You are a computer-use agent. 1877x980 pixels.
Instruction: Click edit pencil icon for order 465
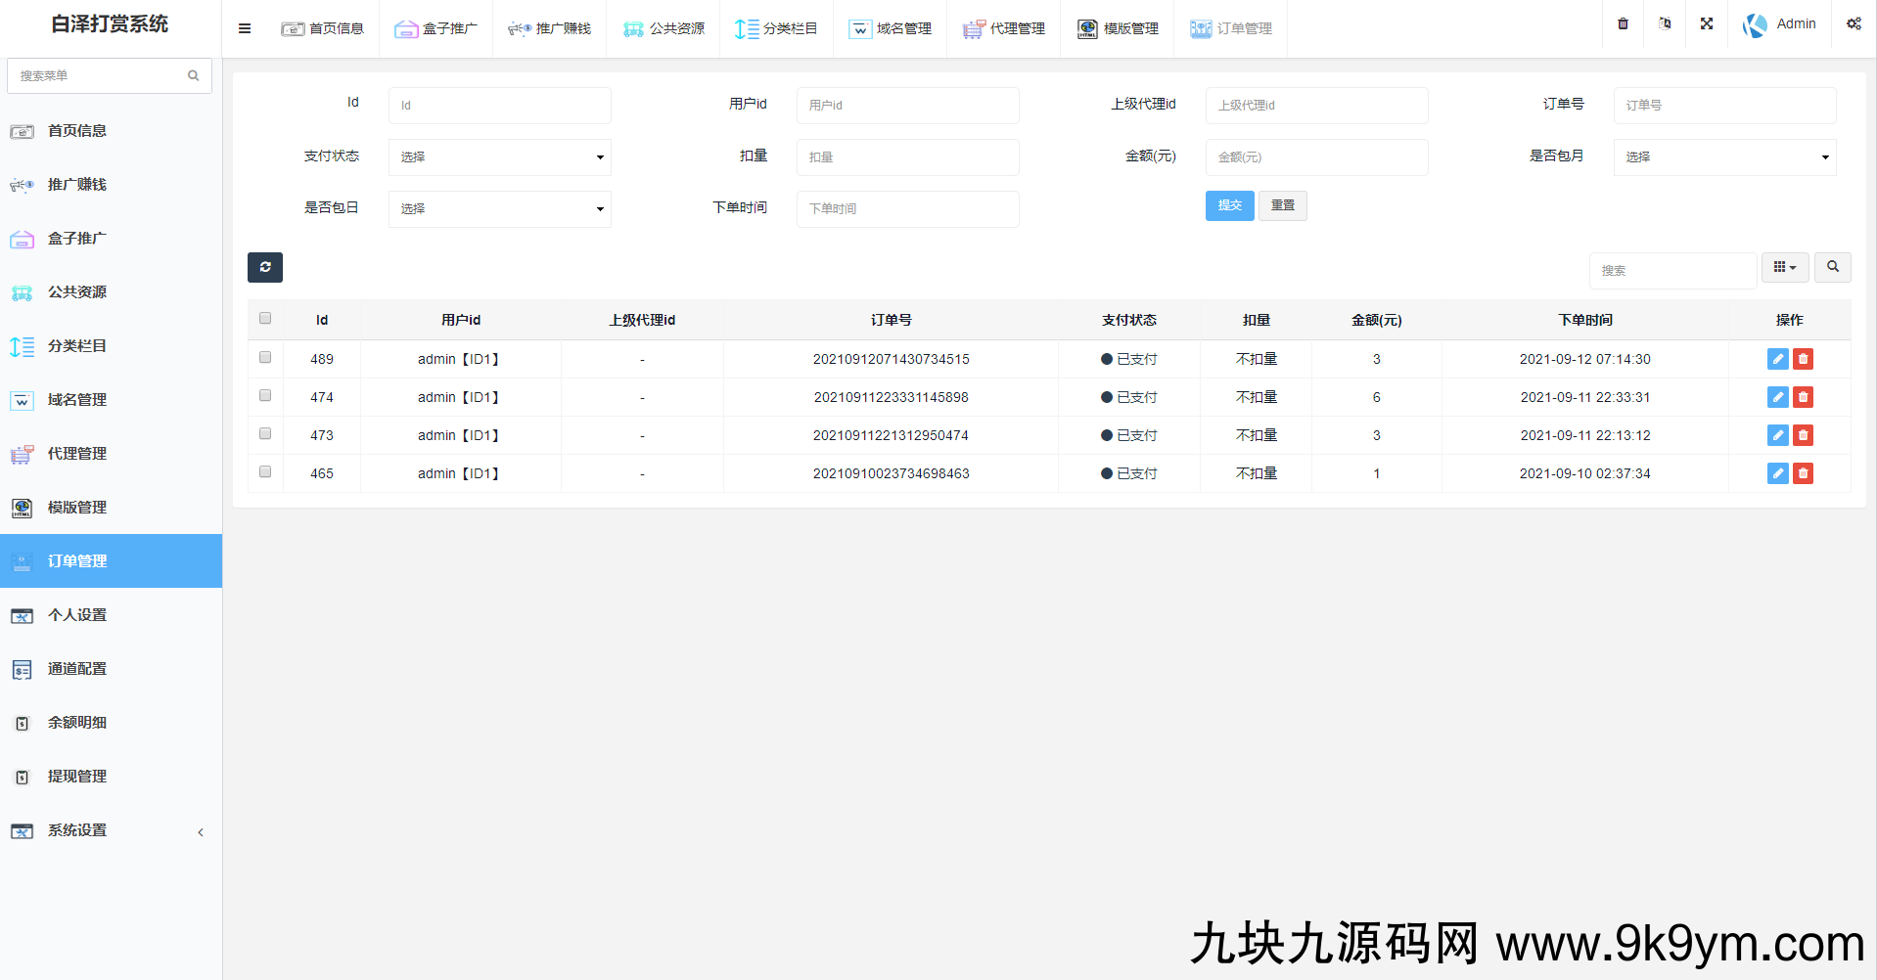[1777, 473]
